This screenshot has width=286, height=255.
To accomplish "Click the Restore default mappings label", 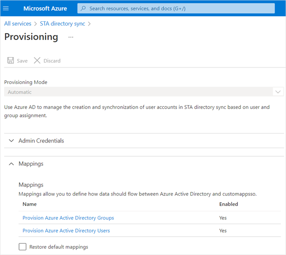I will point(59,247).
